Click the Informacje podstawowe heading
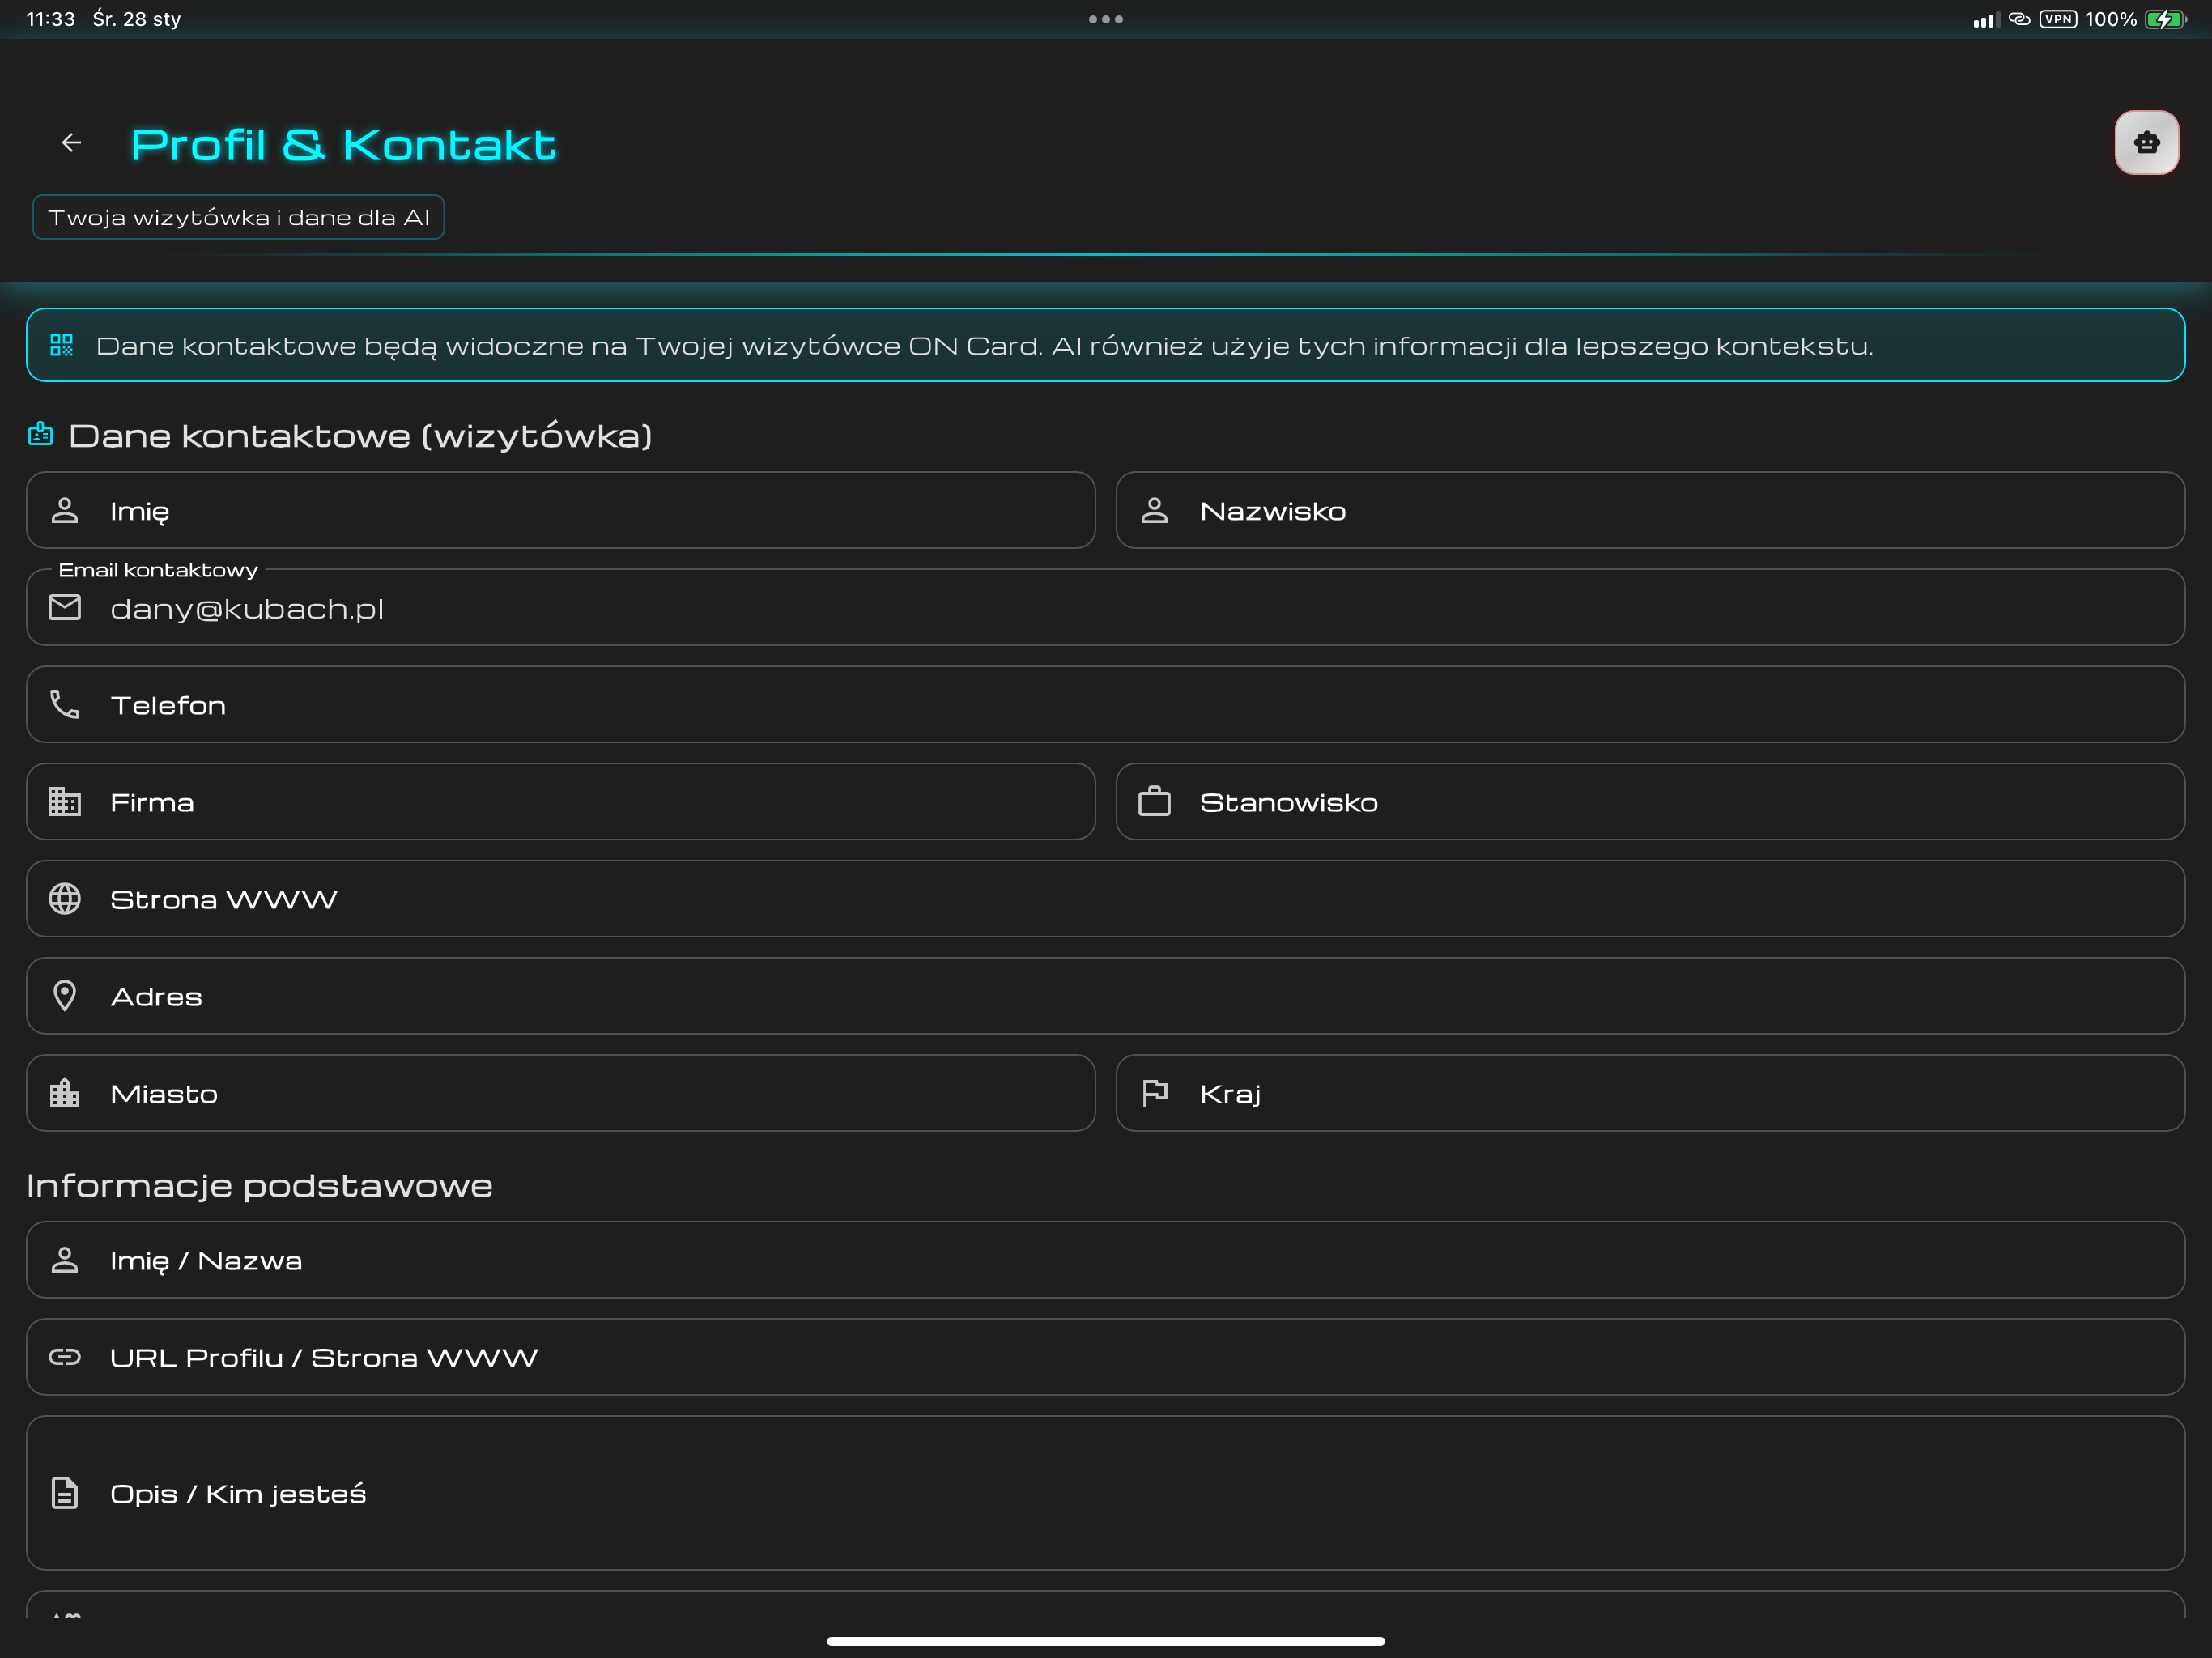The height and width of the screenshot is (1658, 2212). [x=259, y=1185]
